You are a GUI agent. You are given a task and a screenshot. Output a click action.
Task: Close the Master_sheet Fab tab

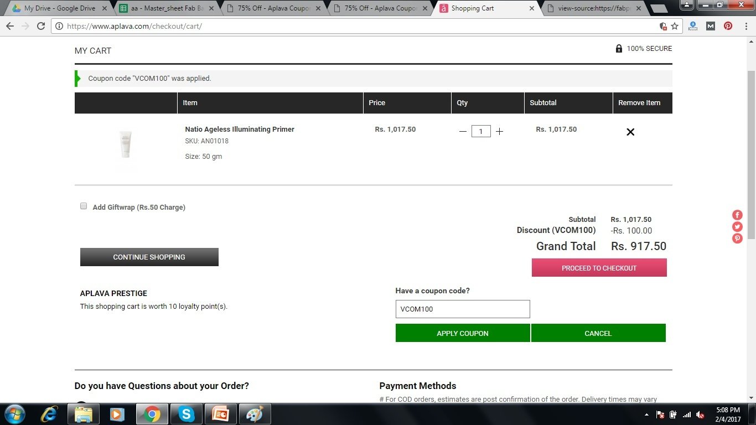click(211, 8)
